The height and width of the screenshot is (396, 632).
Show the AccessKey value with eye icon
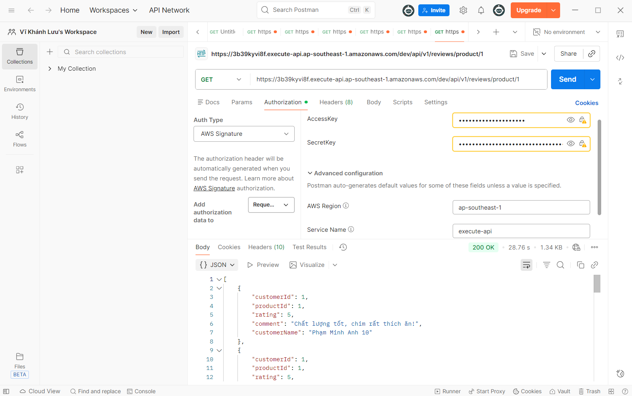[x=570, y=120]
